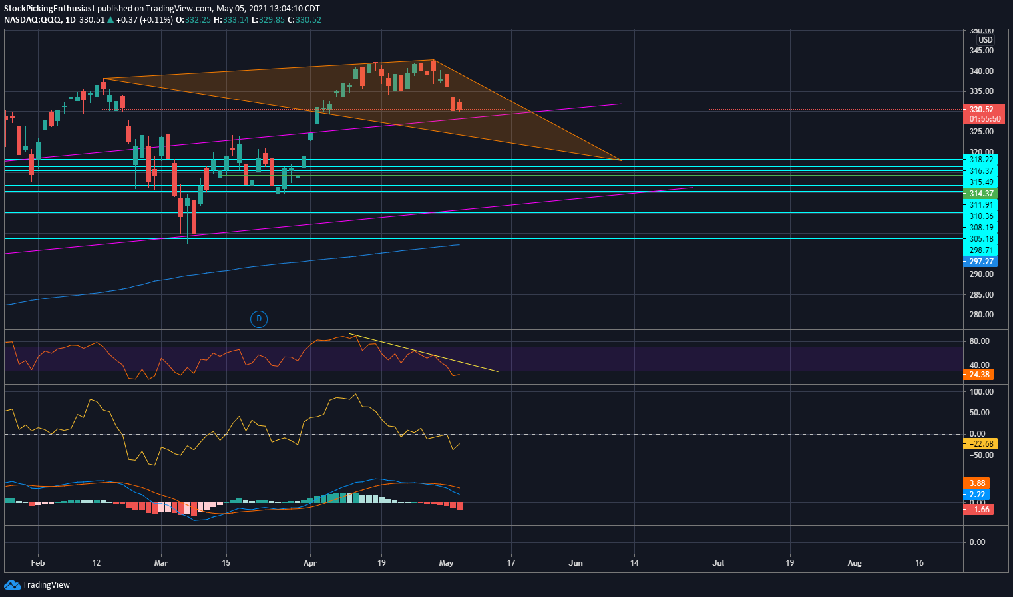
Task: Click the H:333.14 high price value
Action: [x=231, y=20]
